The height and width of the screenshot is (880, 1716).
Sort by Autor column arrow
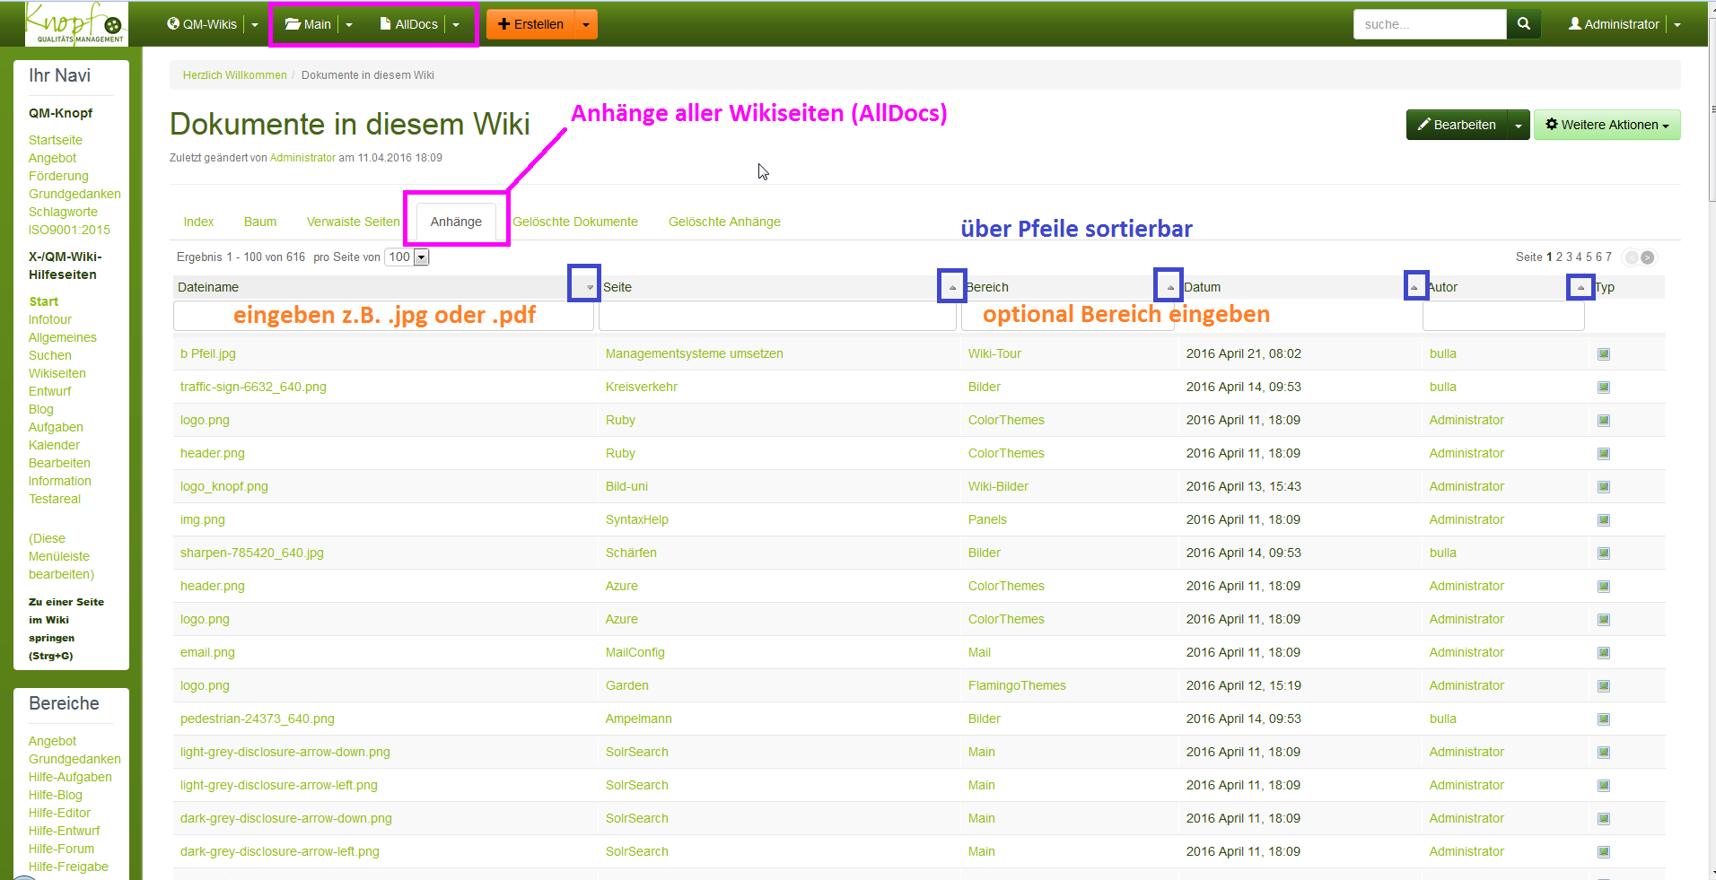tap(1580, 287)
